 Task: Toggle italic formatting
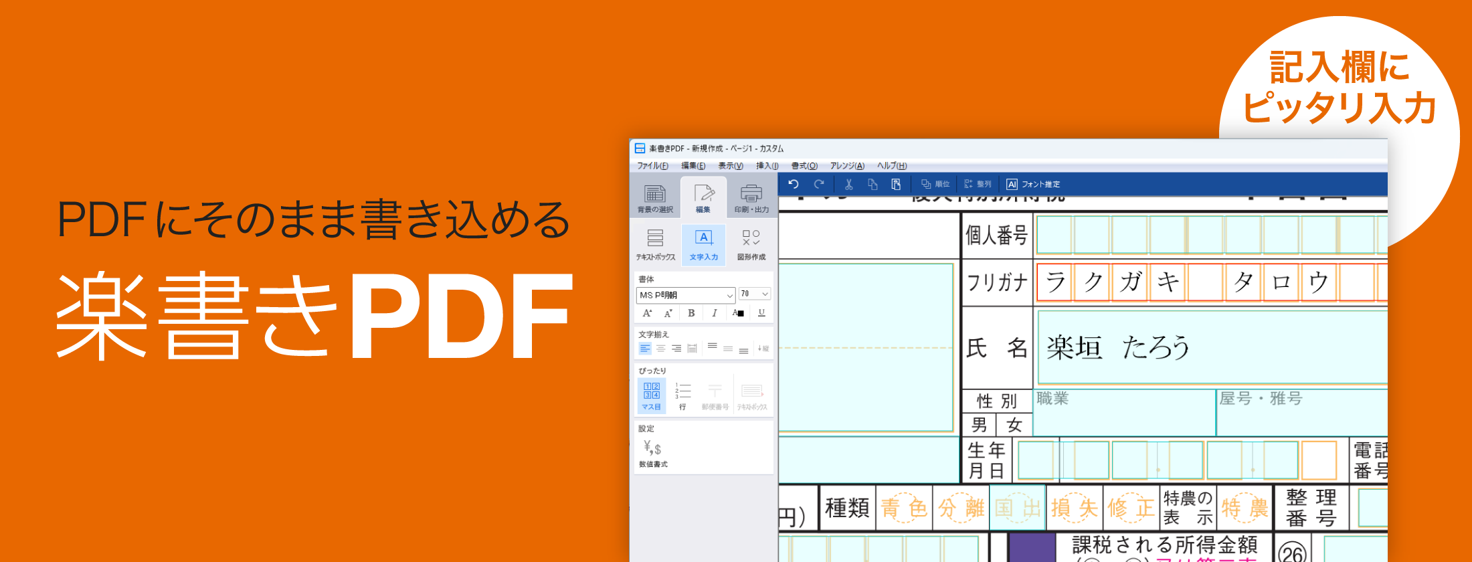pyautogui.click(x=714, y=313)
